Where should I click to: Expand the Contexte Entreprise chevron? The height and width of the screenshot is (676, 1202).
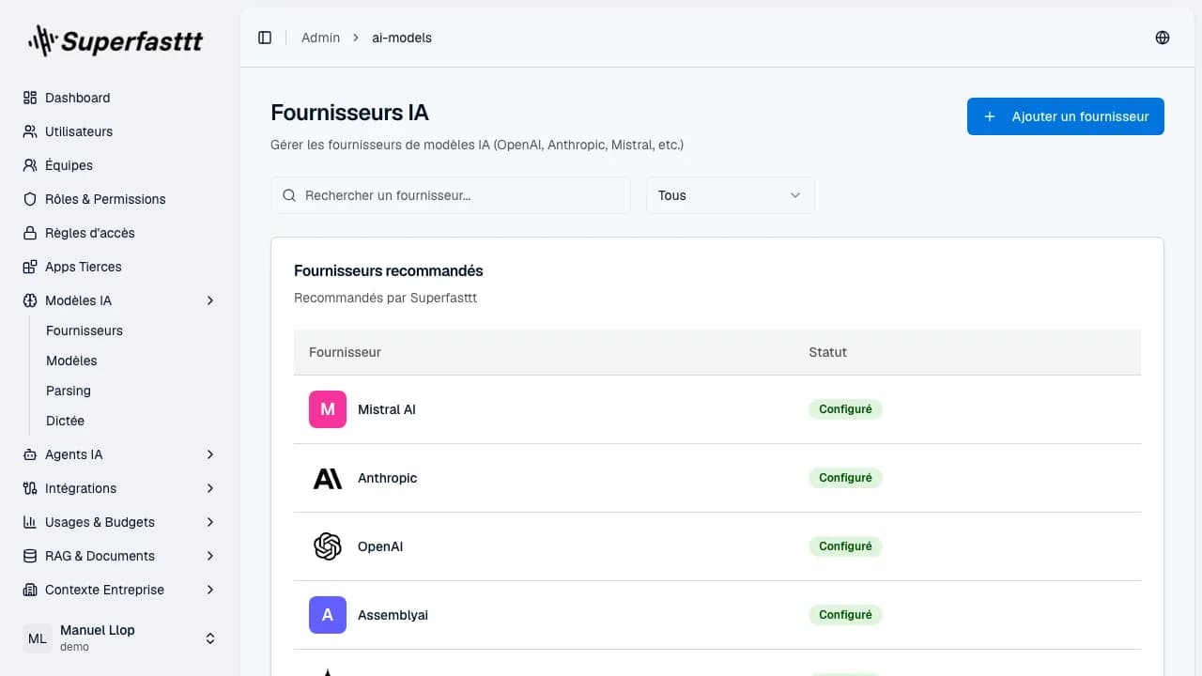(210, 590)
